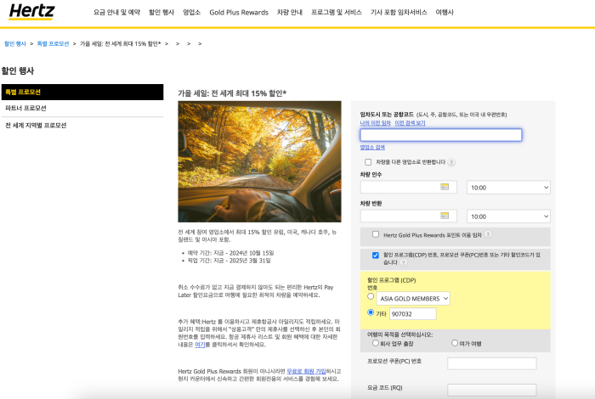Open the pickup time 10:00 dropdown
Screen dimensions: 595x399
click(508, 187)
